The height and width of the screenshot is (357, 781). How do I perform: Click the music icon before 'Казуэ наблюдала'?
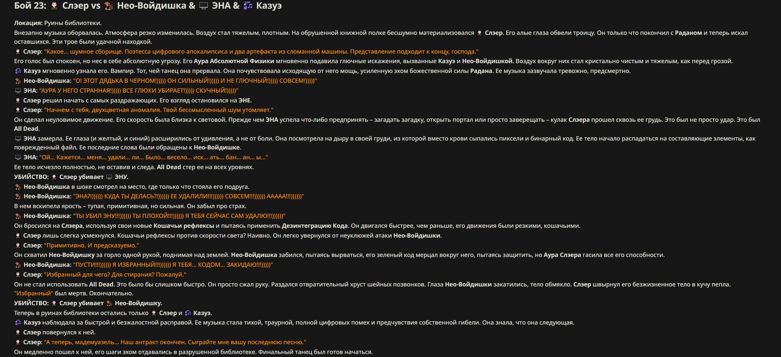18,322
